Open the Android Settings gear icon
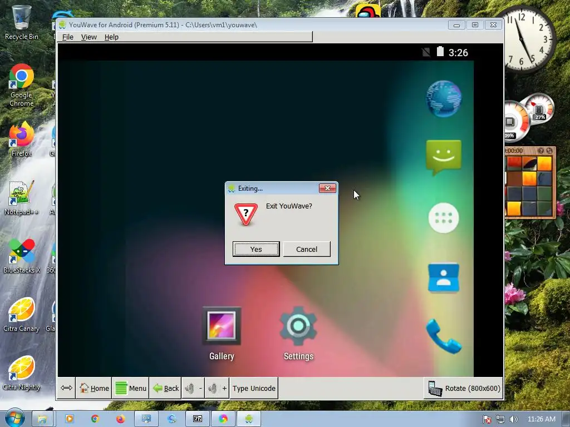 298,334
